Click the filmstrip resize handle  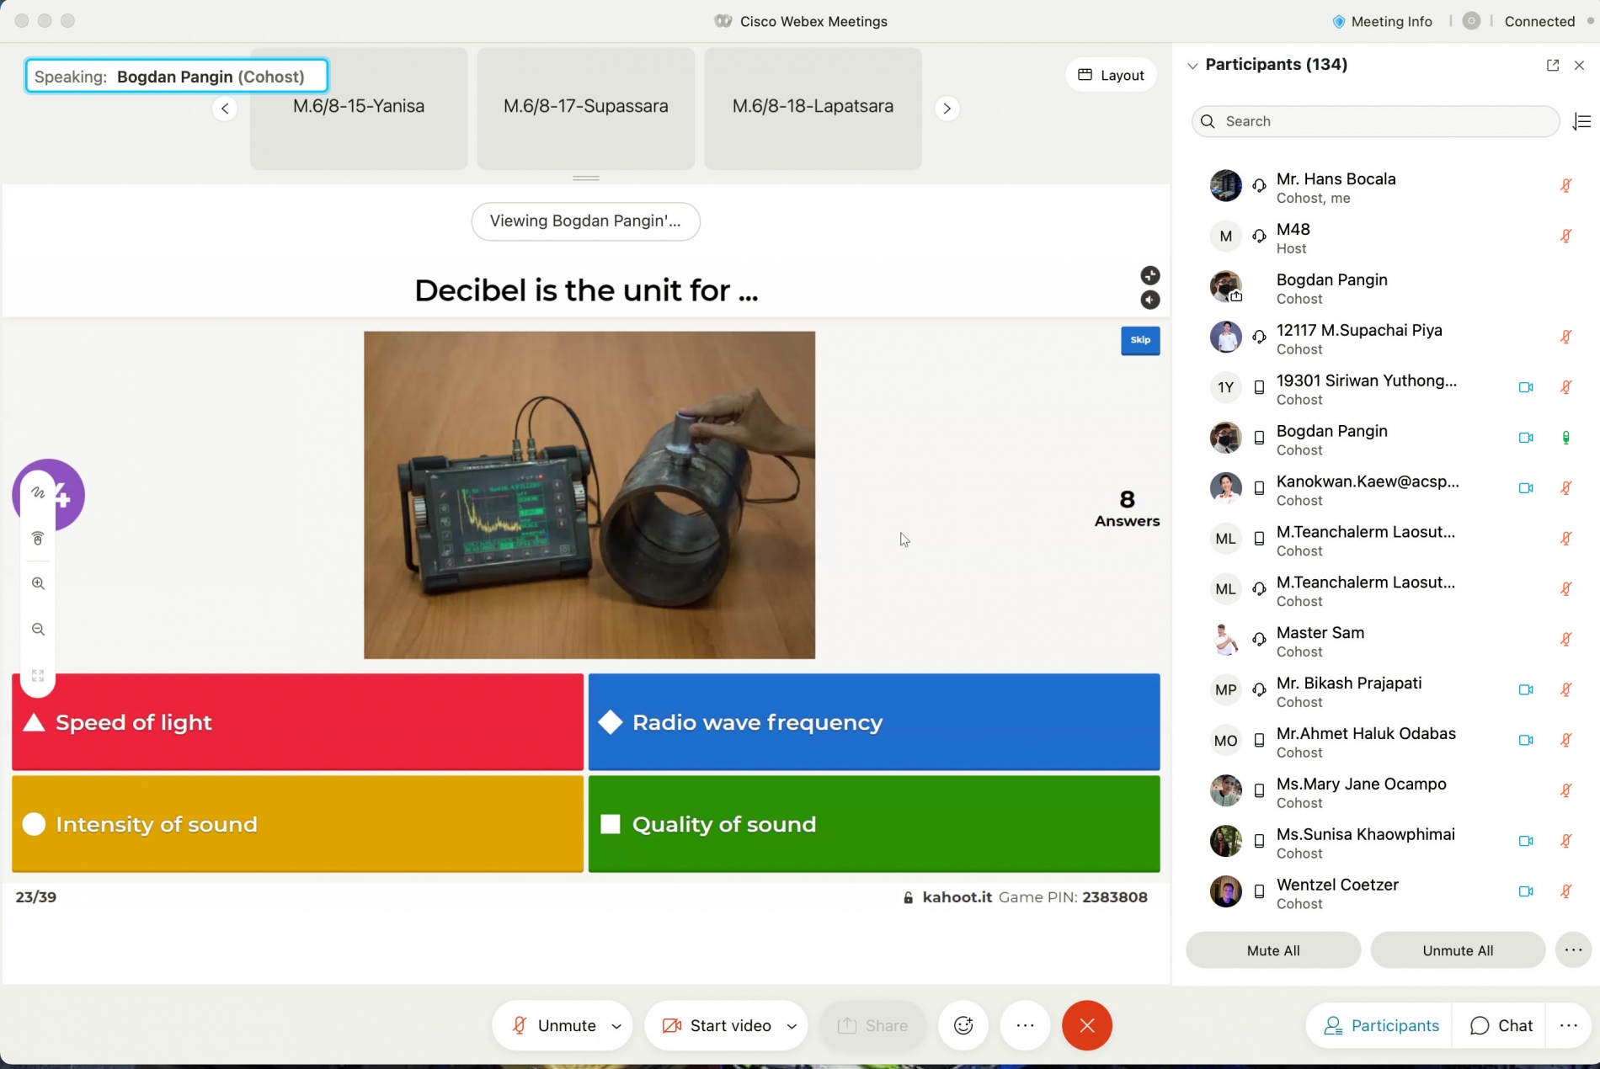(x=585, y=178)
